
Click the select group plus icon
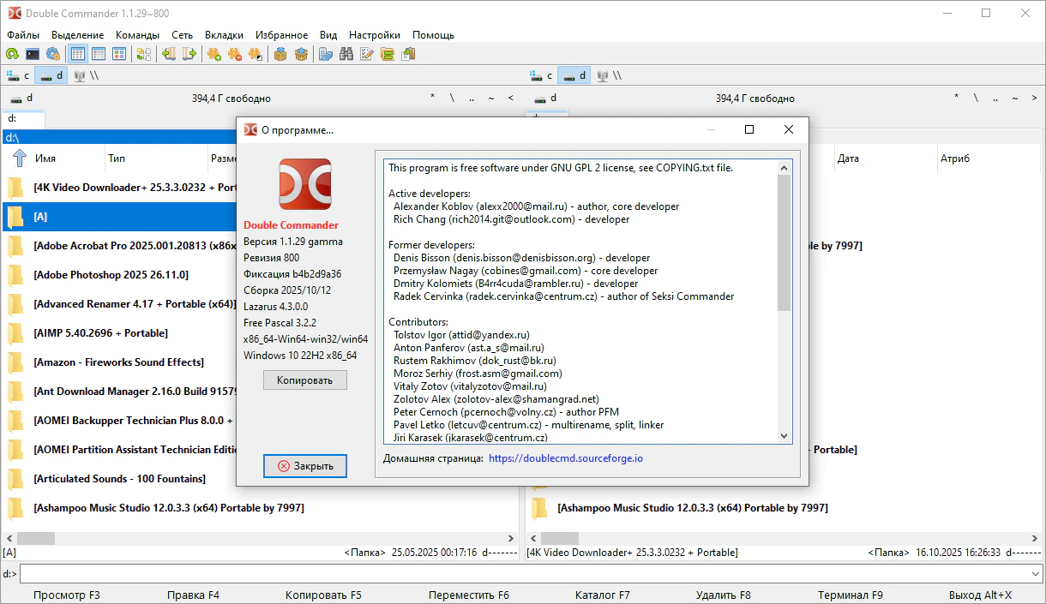click(214, 54)
